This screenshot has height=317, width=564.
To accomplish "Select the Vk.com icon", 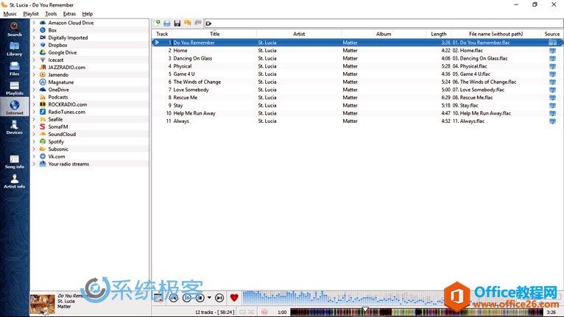I will tap(43, 157).
